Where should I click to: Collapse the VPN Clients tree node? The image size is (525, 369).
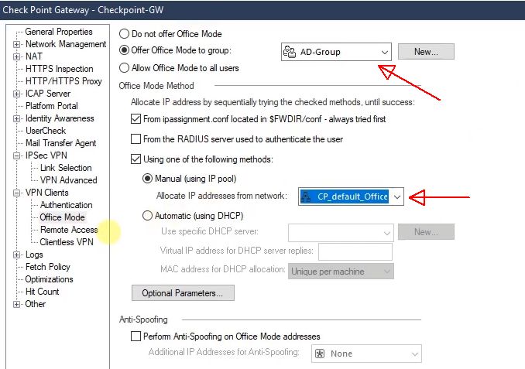[16, 193]
